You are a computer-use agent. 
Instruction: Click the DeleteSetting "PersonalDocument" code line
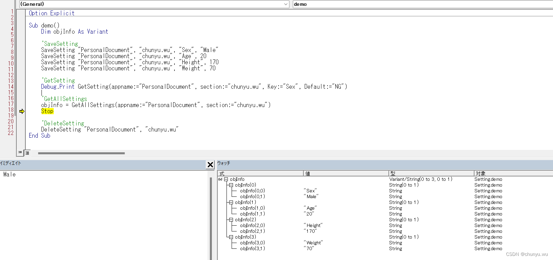pyautogui.click(x=110, y=129)
